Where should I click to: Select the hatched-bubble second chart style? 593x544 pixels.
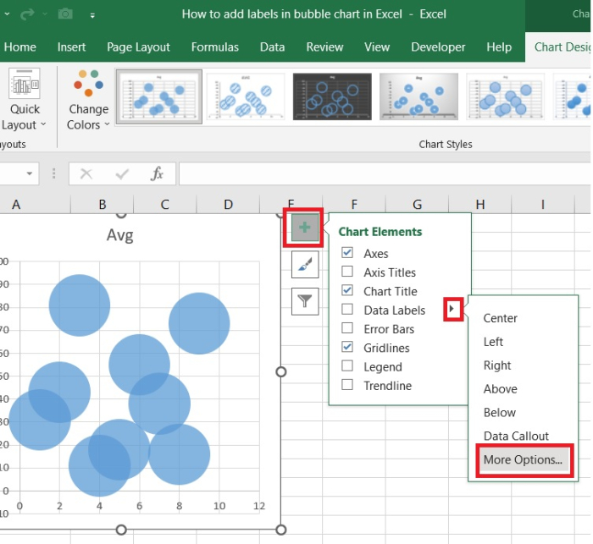pos(246,96)
